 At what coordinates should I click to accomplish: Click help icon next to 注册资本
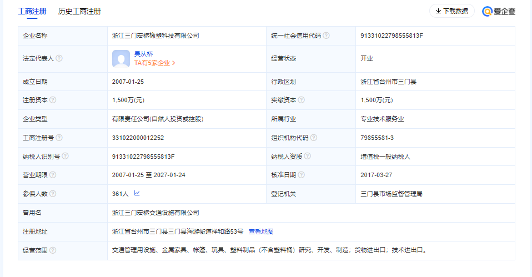click(x=53, y=100)
